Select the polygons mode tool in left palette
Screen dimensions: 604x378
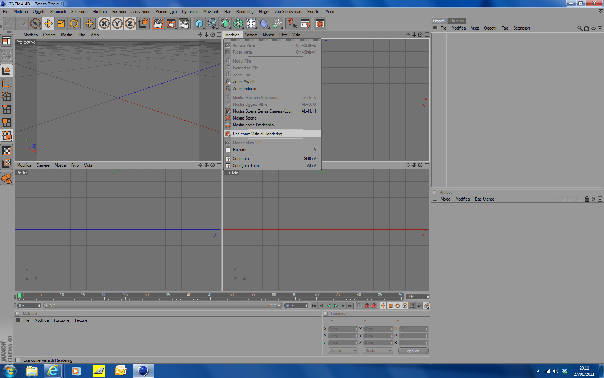[6, 122]
